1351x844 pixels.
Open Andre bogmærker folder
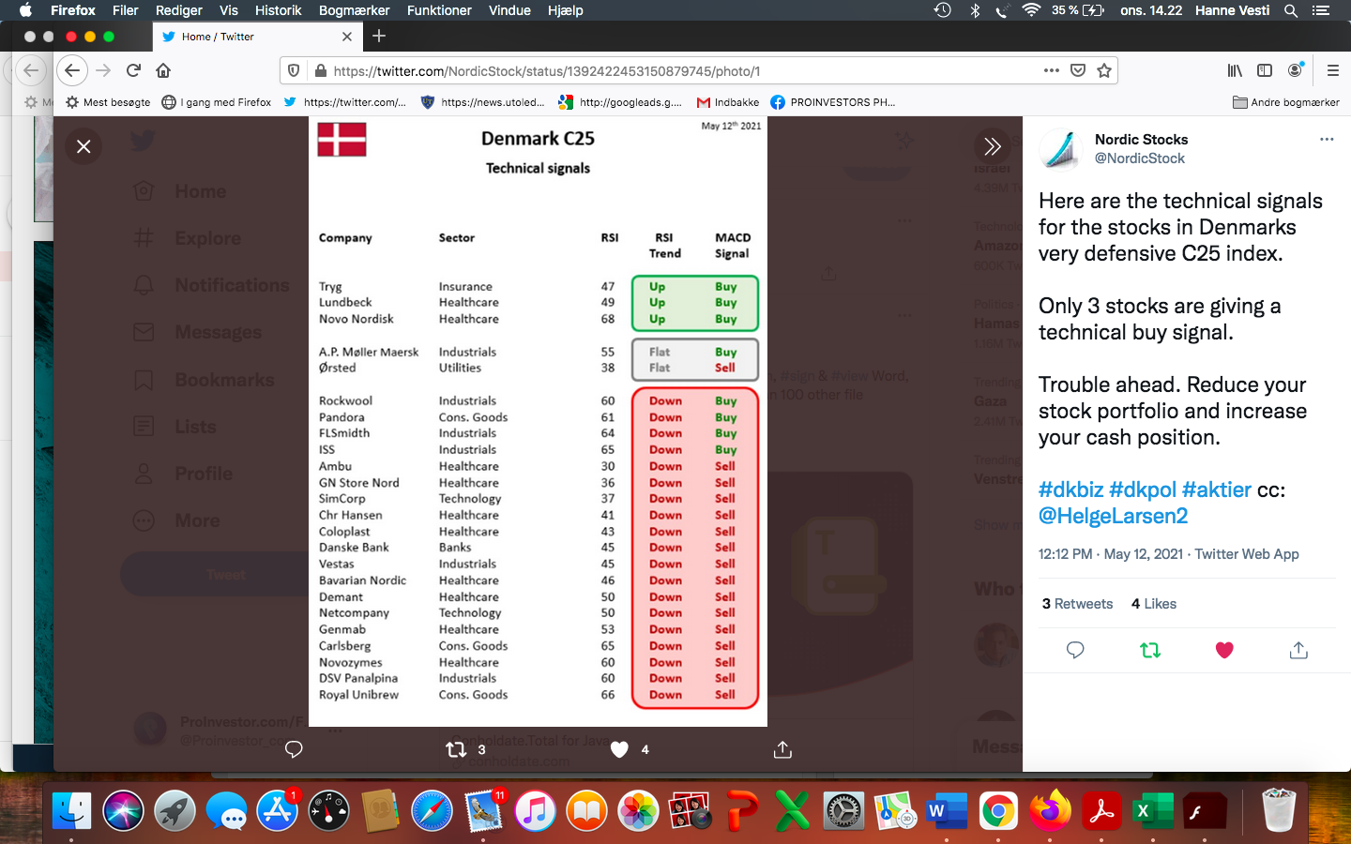tap(1286, 102)
